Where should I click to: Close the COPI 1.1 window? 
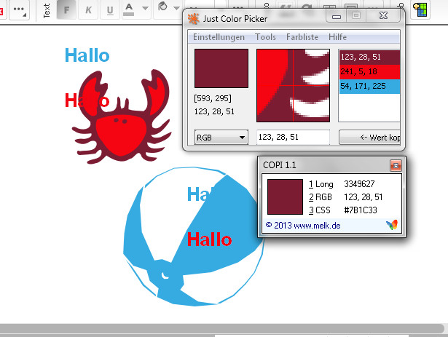(x=396, y=165)
